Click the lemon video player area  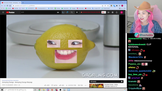point(63,46)
